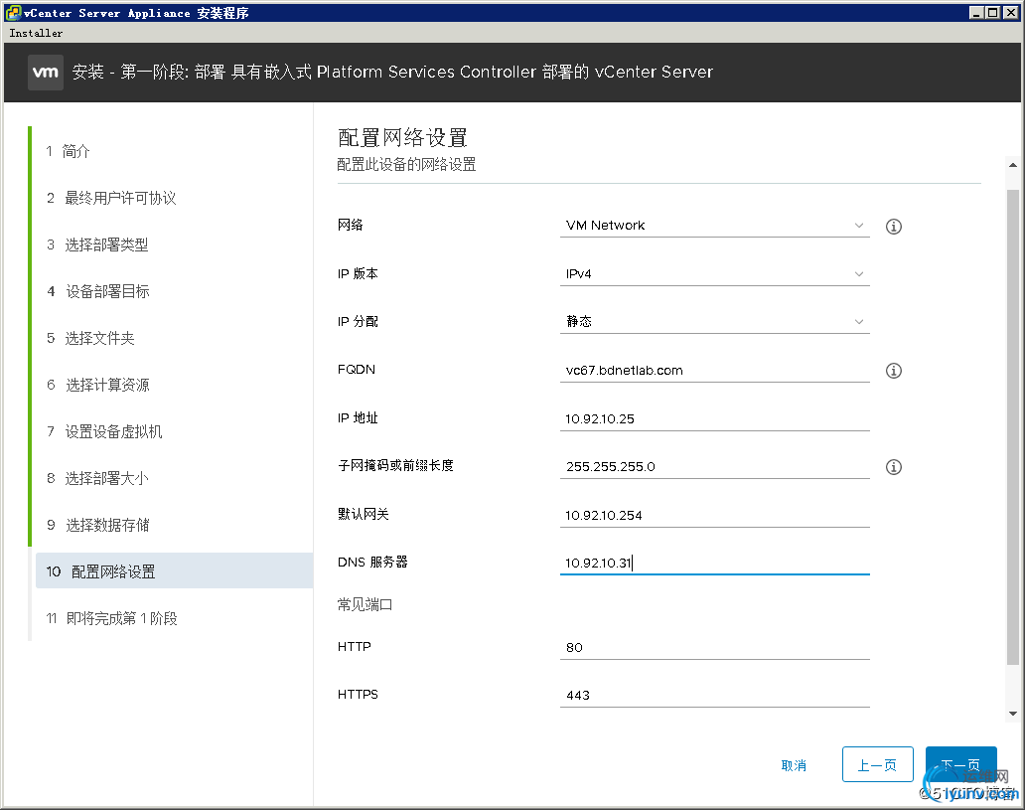Click the 默认网关 input field

pos(714,515)
